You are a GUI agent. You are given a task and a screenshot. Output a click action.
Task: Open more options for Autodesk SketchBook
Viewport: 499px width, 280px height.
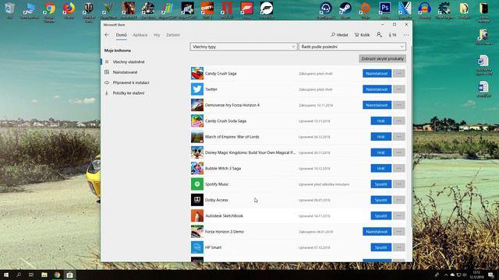[398, 216]
